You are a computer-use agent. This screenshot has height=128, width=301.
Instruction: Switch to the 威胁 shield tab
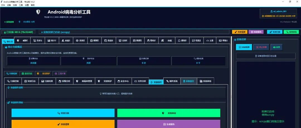(22, 40)
